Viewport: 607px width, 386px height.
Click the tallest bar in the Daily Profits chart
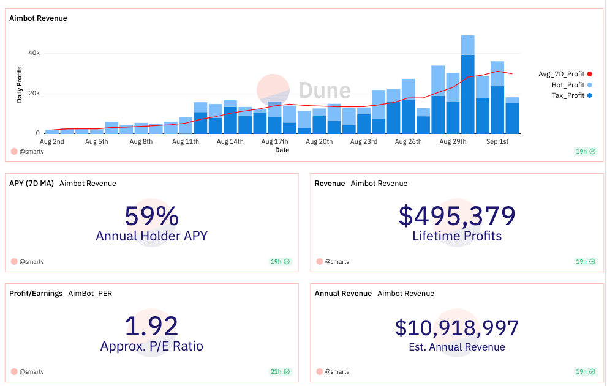tap(467, 84)
